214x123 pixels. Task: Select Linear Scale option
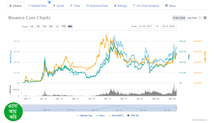point(179,18)
